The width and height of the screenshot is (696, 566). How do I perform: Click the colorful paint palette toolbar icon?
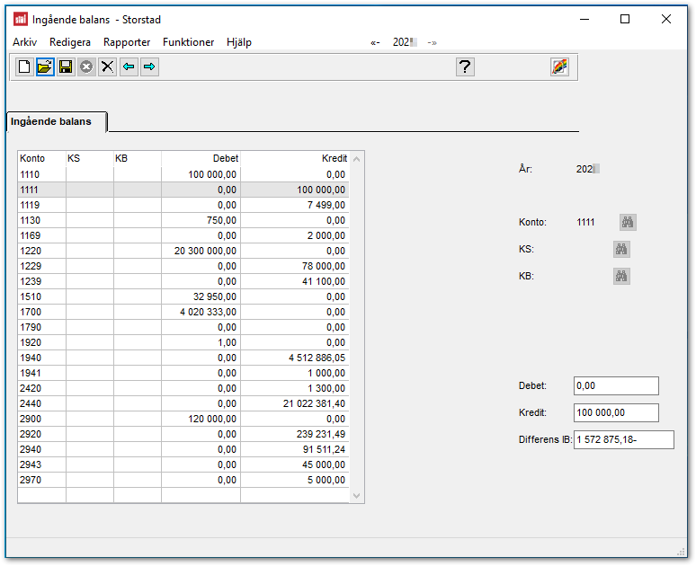[559, 66]
